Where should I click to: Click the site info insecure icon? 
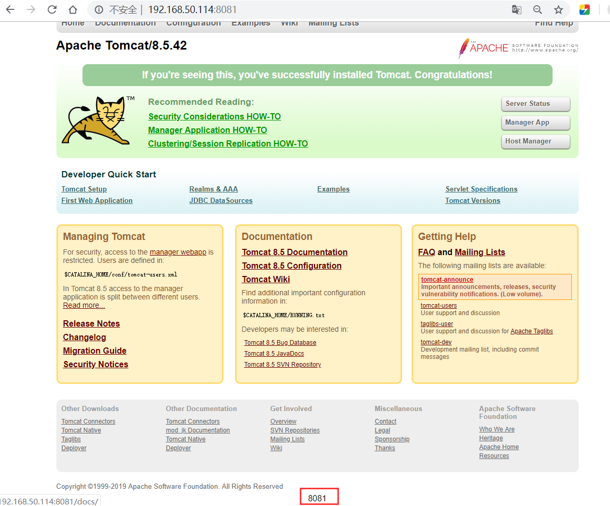(x=99, y=9)
